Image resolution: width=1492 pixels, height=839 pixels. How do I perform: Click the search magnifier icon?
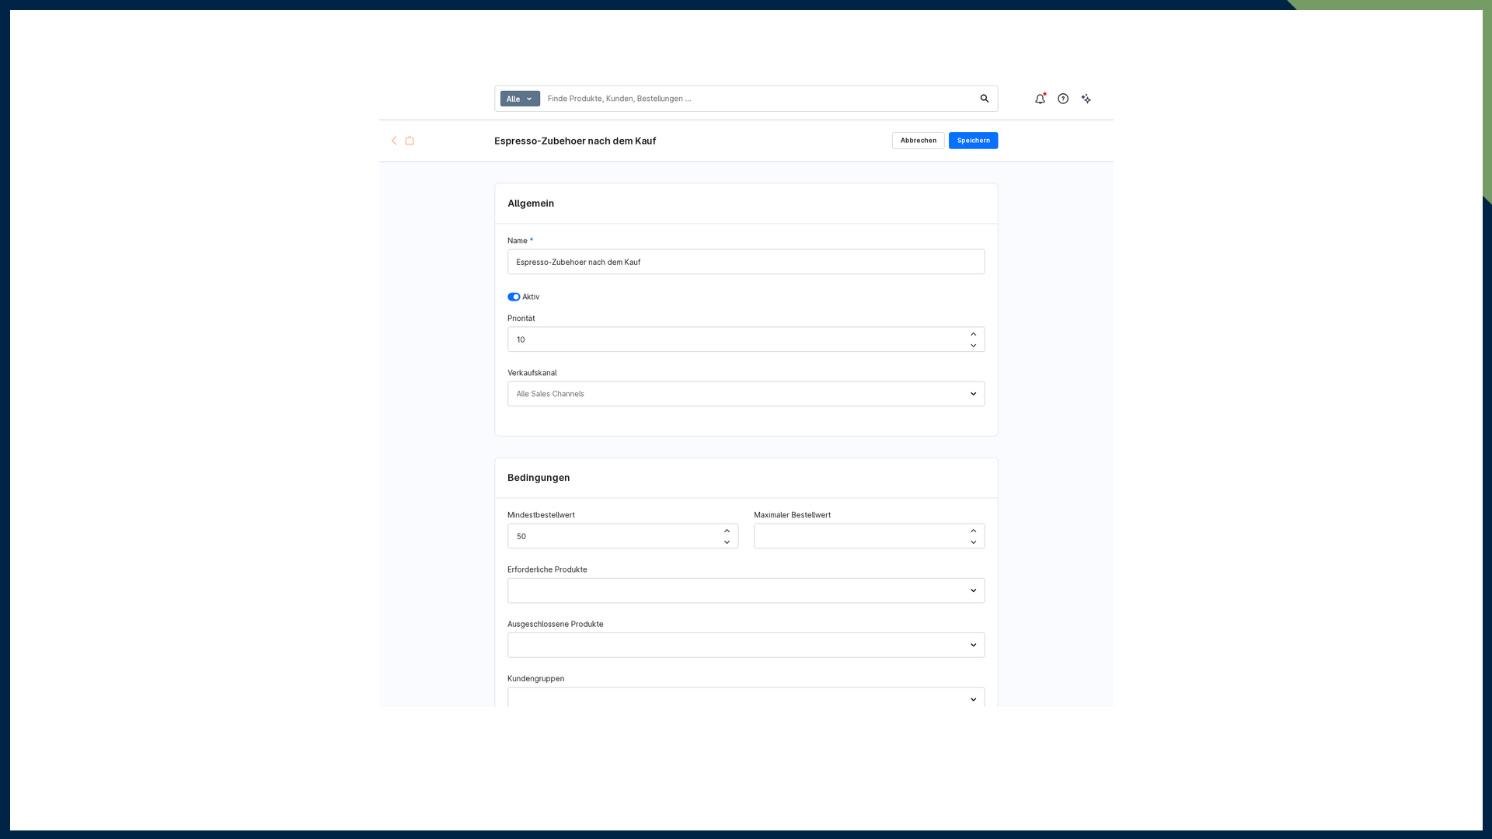click(x=985, y=99)
